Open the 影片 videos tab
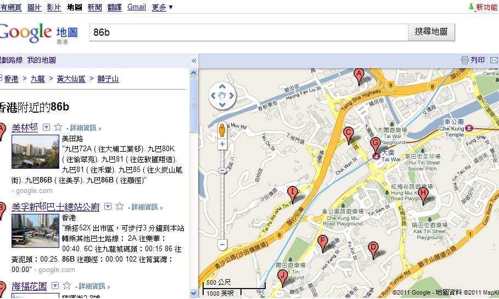This screenshot has width=499, height=299. tap(54, 7)
